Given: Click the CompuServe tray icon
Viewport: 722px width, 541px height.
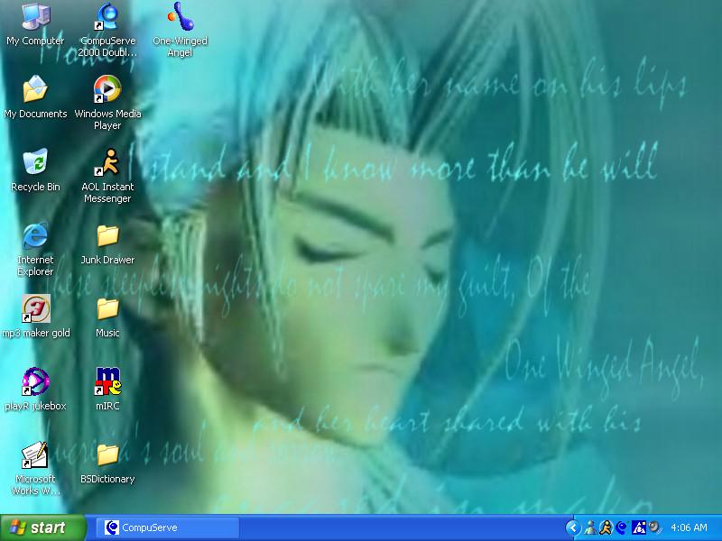Looking at the screenshot, I should [x=622, y=527].
